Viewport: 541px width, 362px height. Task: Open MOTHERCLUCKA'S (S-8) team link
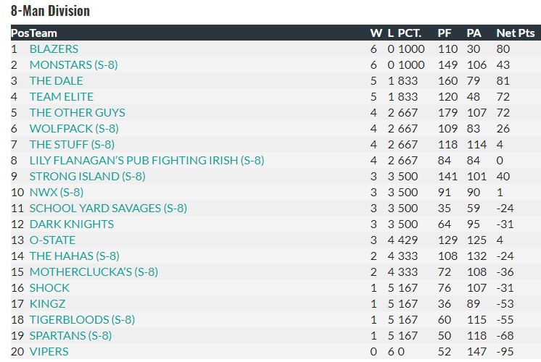(94, 271)
